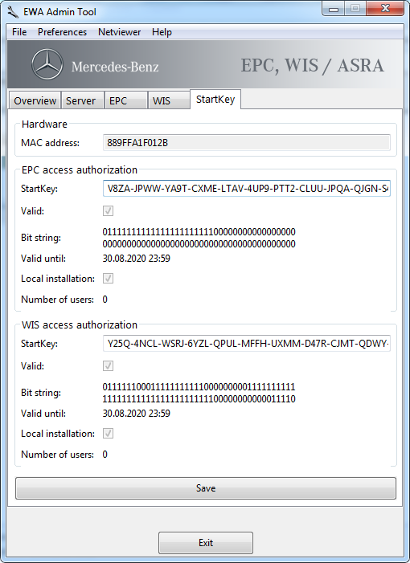Click the MAC address field
Image resolution: width=410 pixels, height=563 pixels.
coord(247,142)
